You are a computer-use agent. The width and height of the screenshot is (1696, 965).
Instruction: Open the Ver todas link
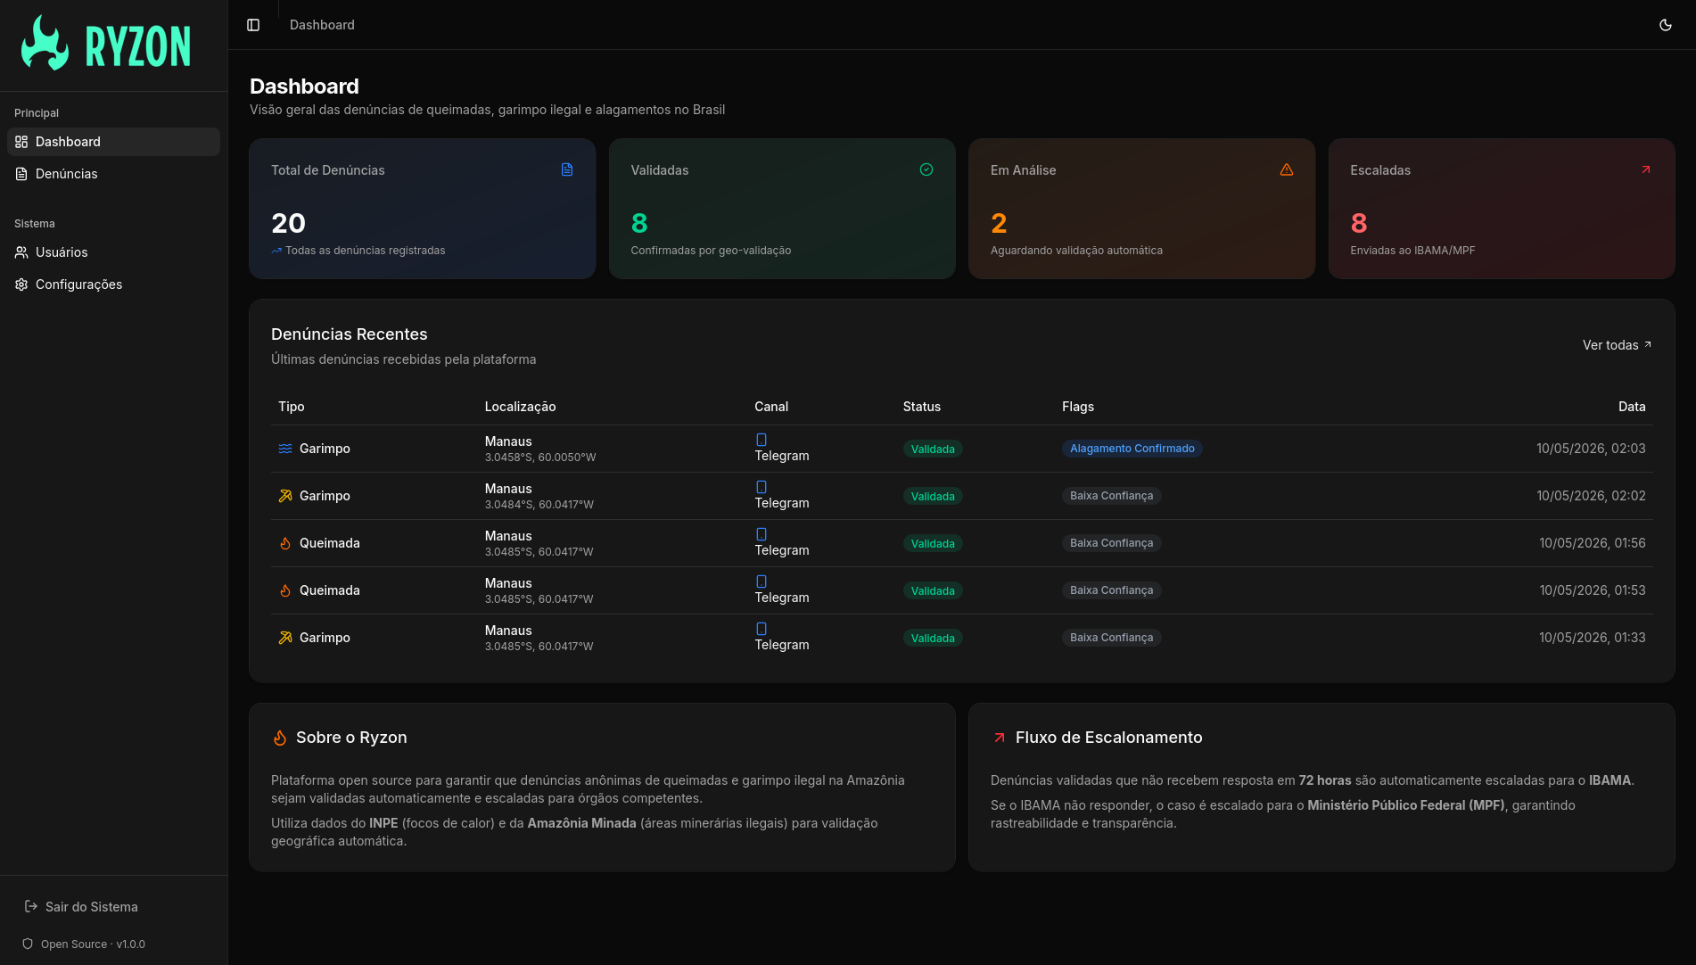click(1618, 345)
